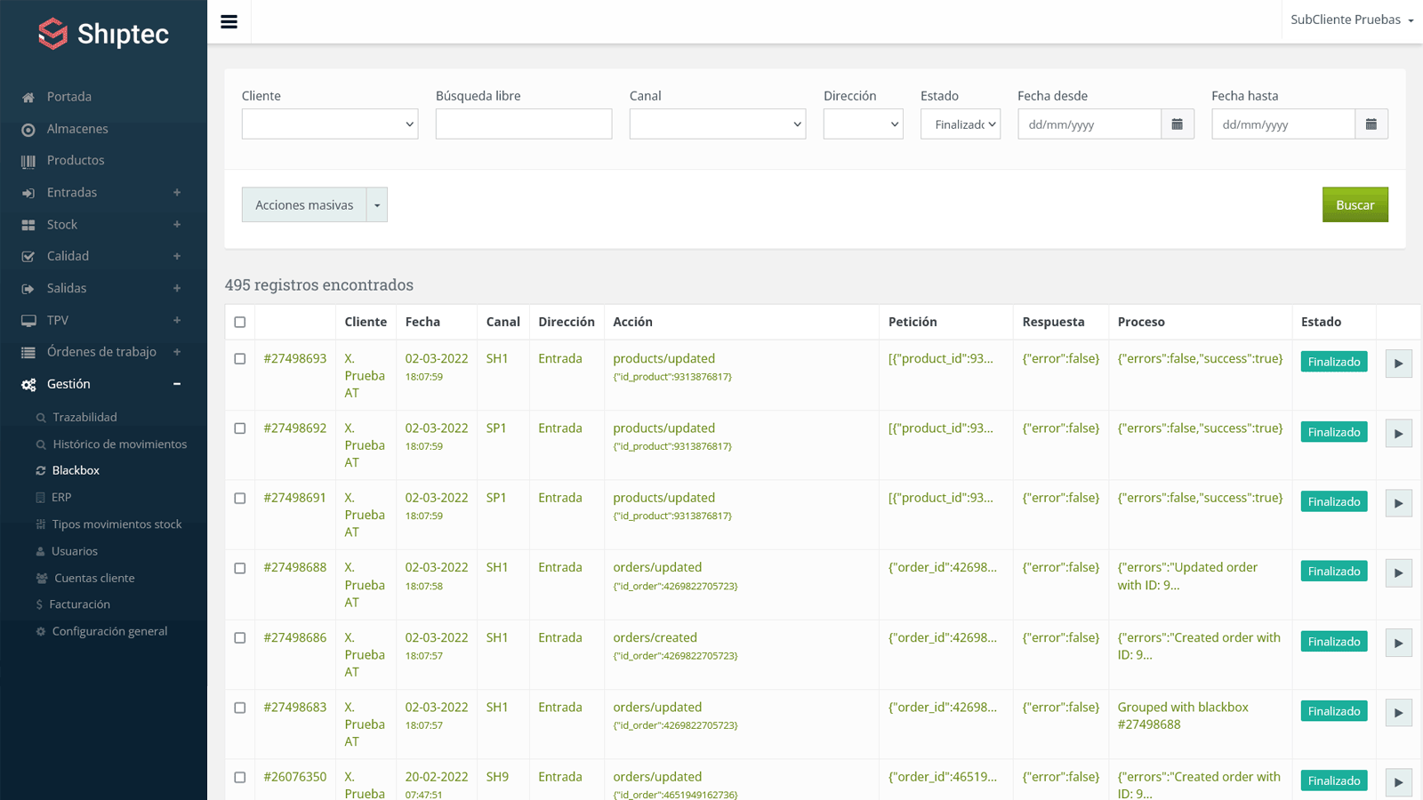
Task: Click the Almacenes sidebar icon
Action: click(28, 130)
